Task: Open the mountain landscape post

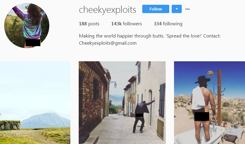Action: coord(35,103)
